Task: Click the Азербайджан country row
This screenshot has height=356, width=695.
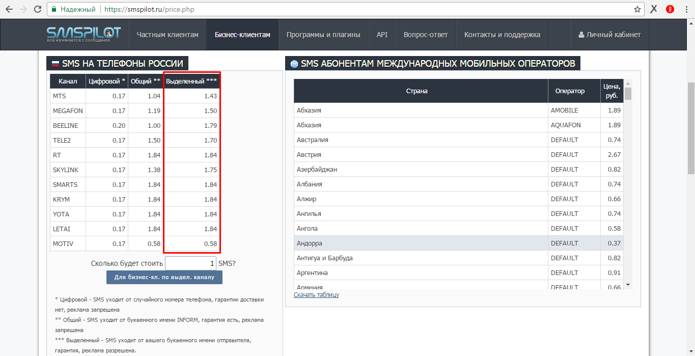Action: coord(459,169)
